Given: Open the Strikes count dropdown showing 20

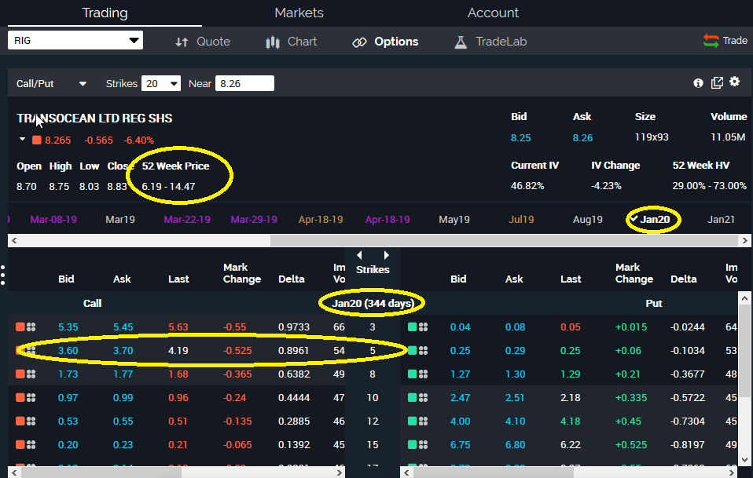Looking at the screenshot, I should point(161,83).
